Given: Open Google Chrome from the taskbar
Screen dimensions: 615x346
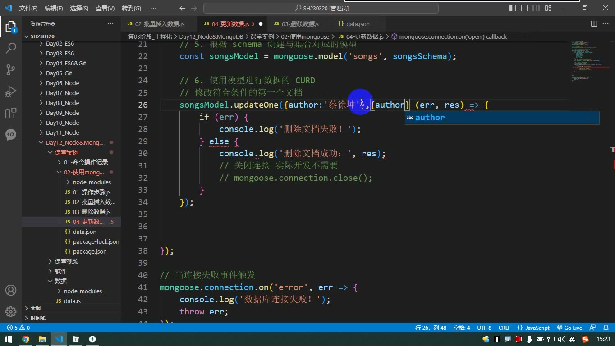Looking at the screenshot, I should (x=26, y=339).
